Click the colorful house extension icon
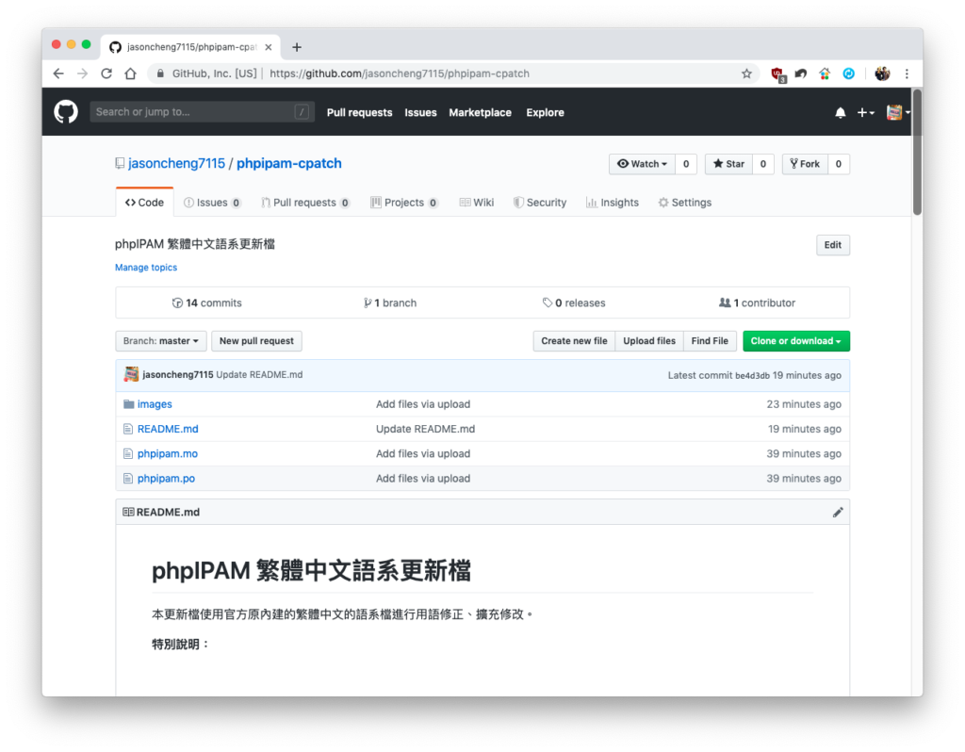 [825, 74]
